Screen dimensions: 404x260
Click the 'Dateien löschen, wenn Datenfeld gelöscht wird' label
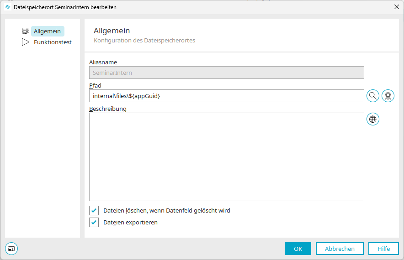[x=167, y=210]
